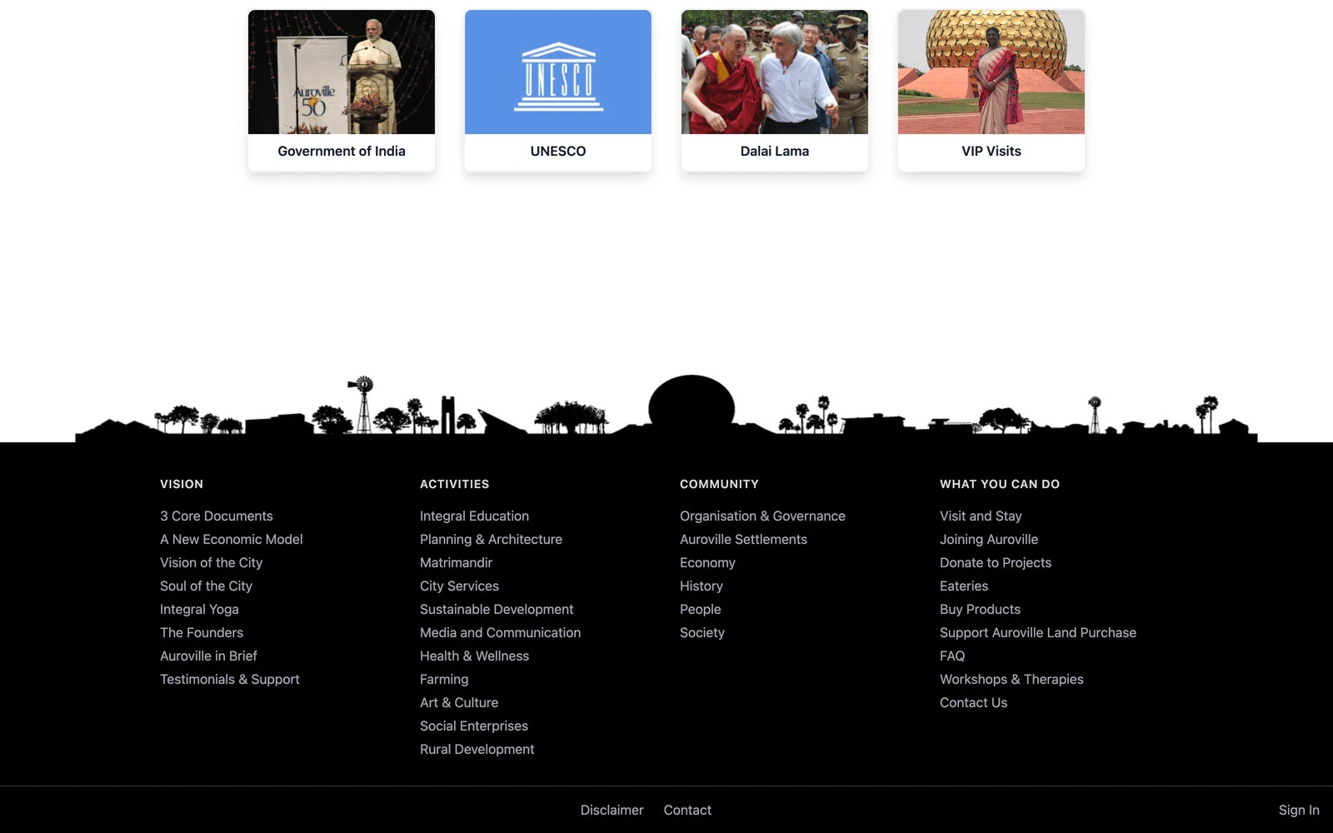Viewport: 1333px width, 833px height.
Task: Open Donate to Projects link
Action: (996, 562)
